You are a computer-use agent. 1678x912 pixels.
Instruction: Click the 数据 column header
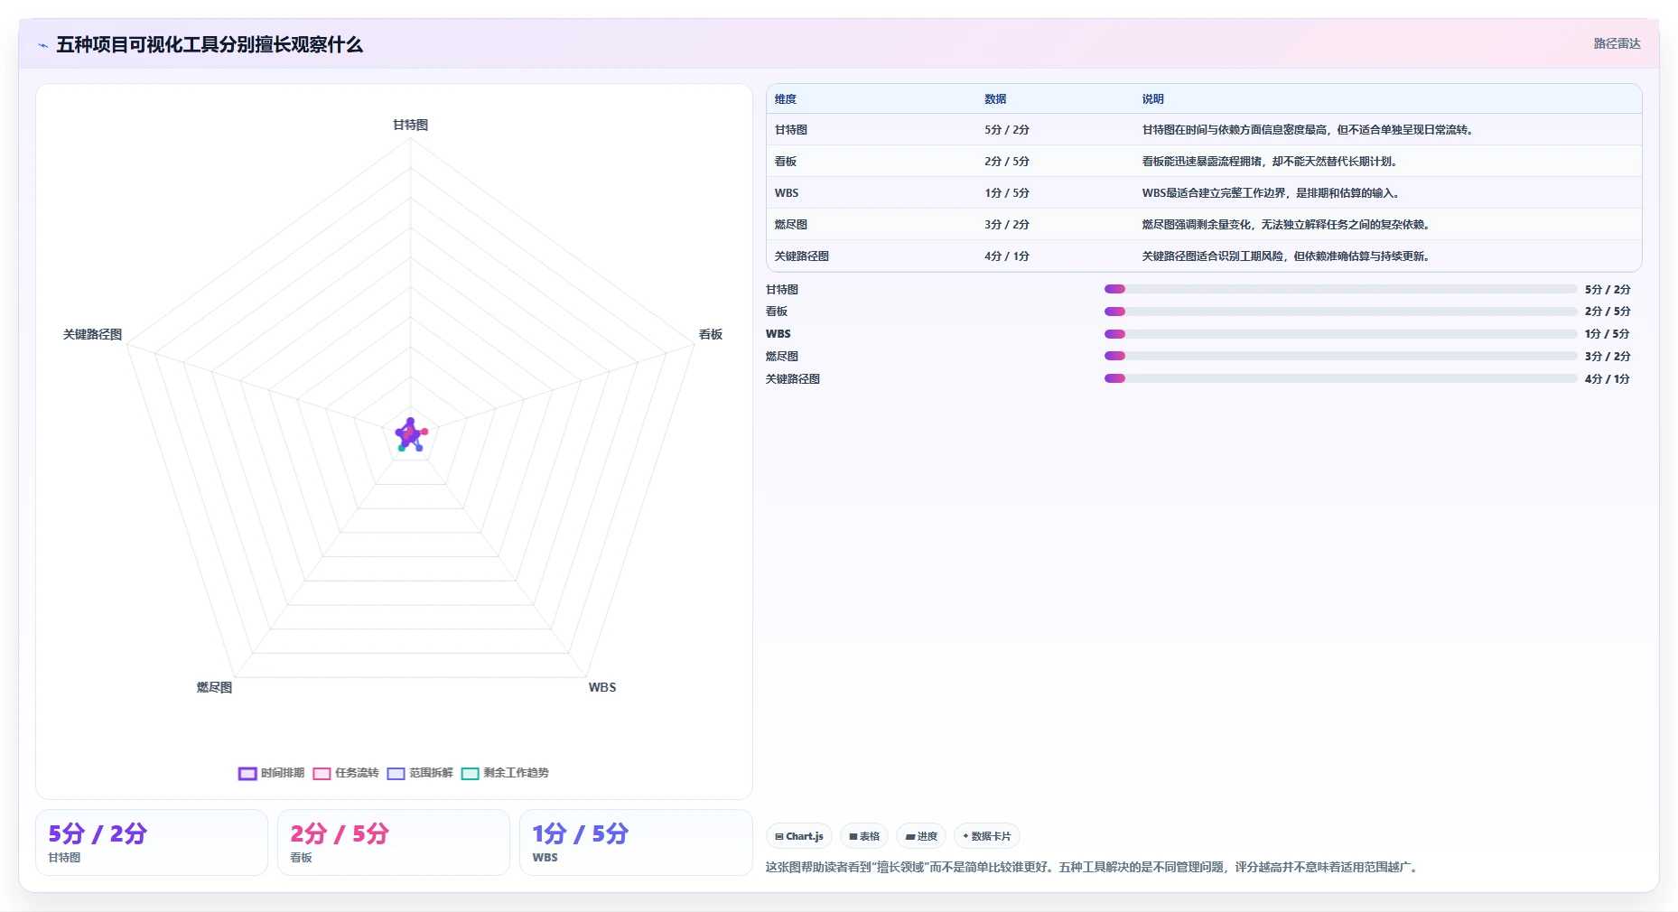[x=995, y=99]
